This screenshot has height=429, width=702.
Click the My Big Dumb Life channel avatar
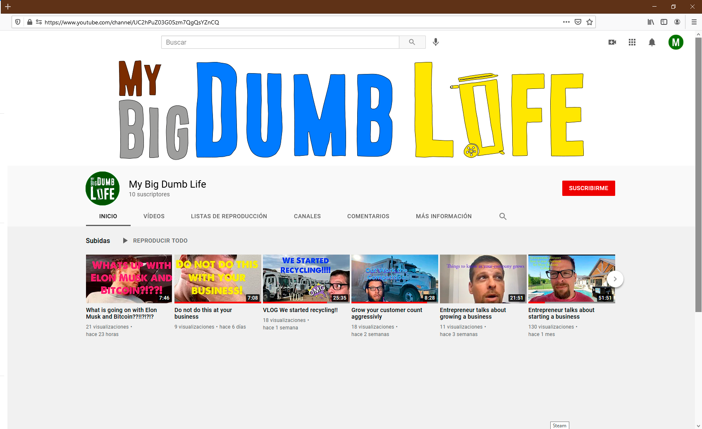click(103, 188)
